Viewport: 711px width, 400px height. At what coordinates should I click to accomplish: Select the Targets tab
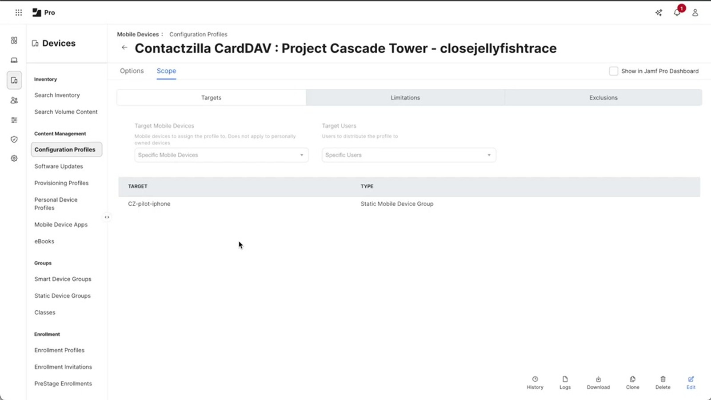[211, 98]
